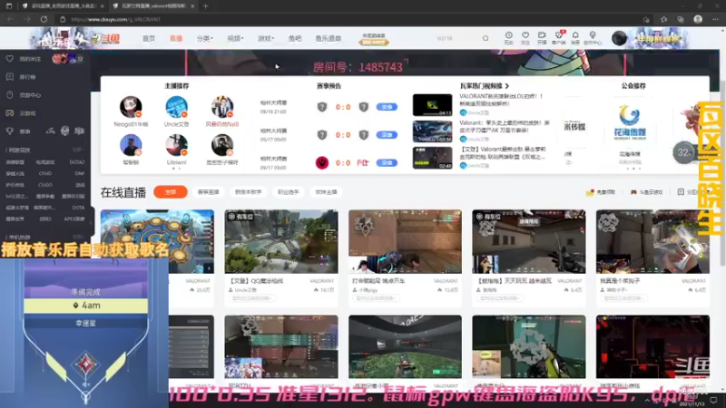726x408 pixels.
Task: Click 录像 button for second 0:0 match
Action: click(387, 134)
